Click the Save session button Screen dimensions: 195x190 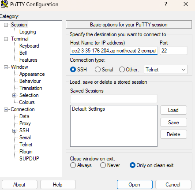coord(173,123)
